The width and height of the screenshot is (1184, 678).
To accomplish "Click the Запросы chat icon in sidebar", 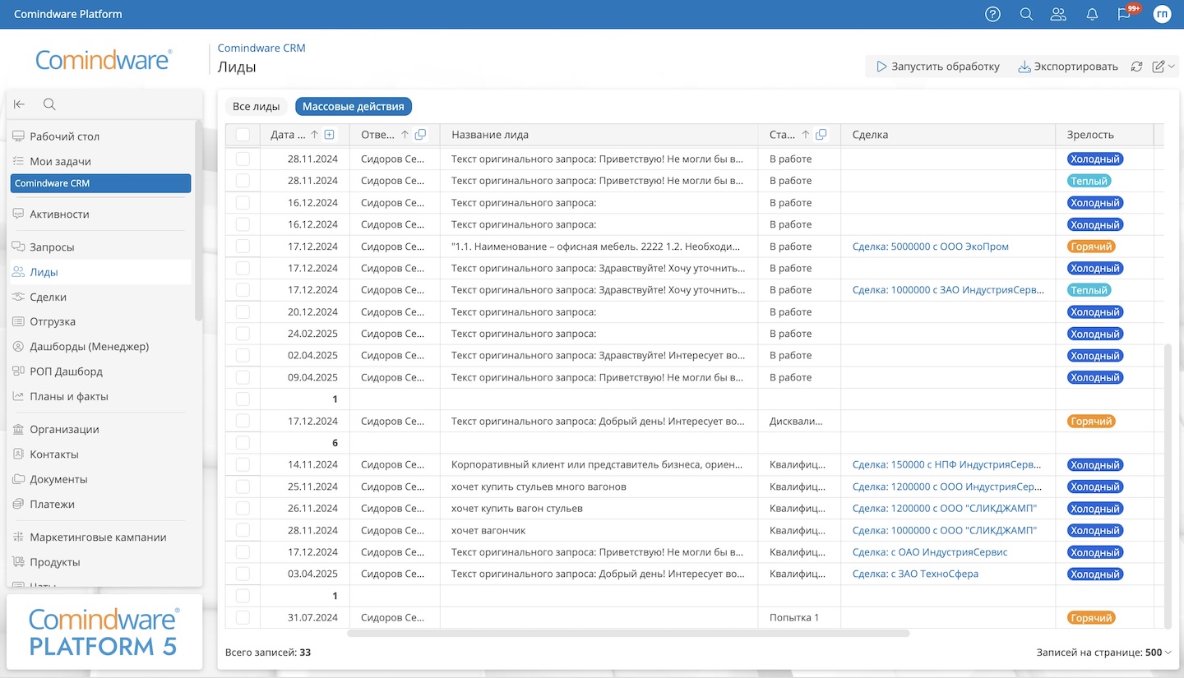I will (x=18, y=247).
